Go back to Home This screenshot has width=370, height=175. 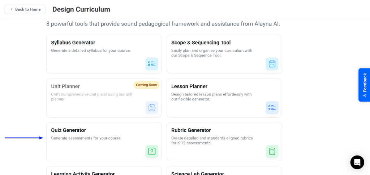click(25, 9)
